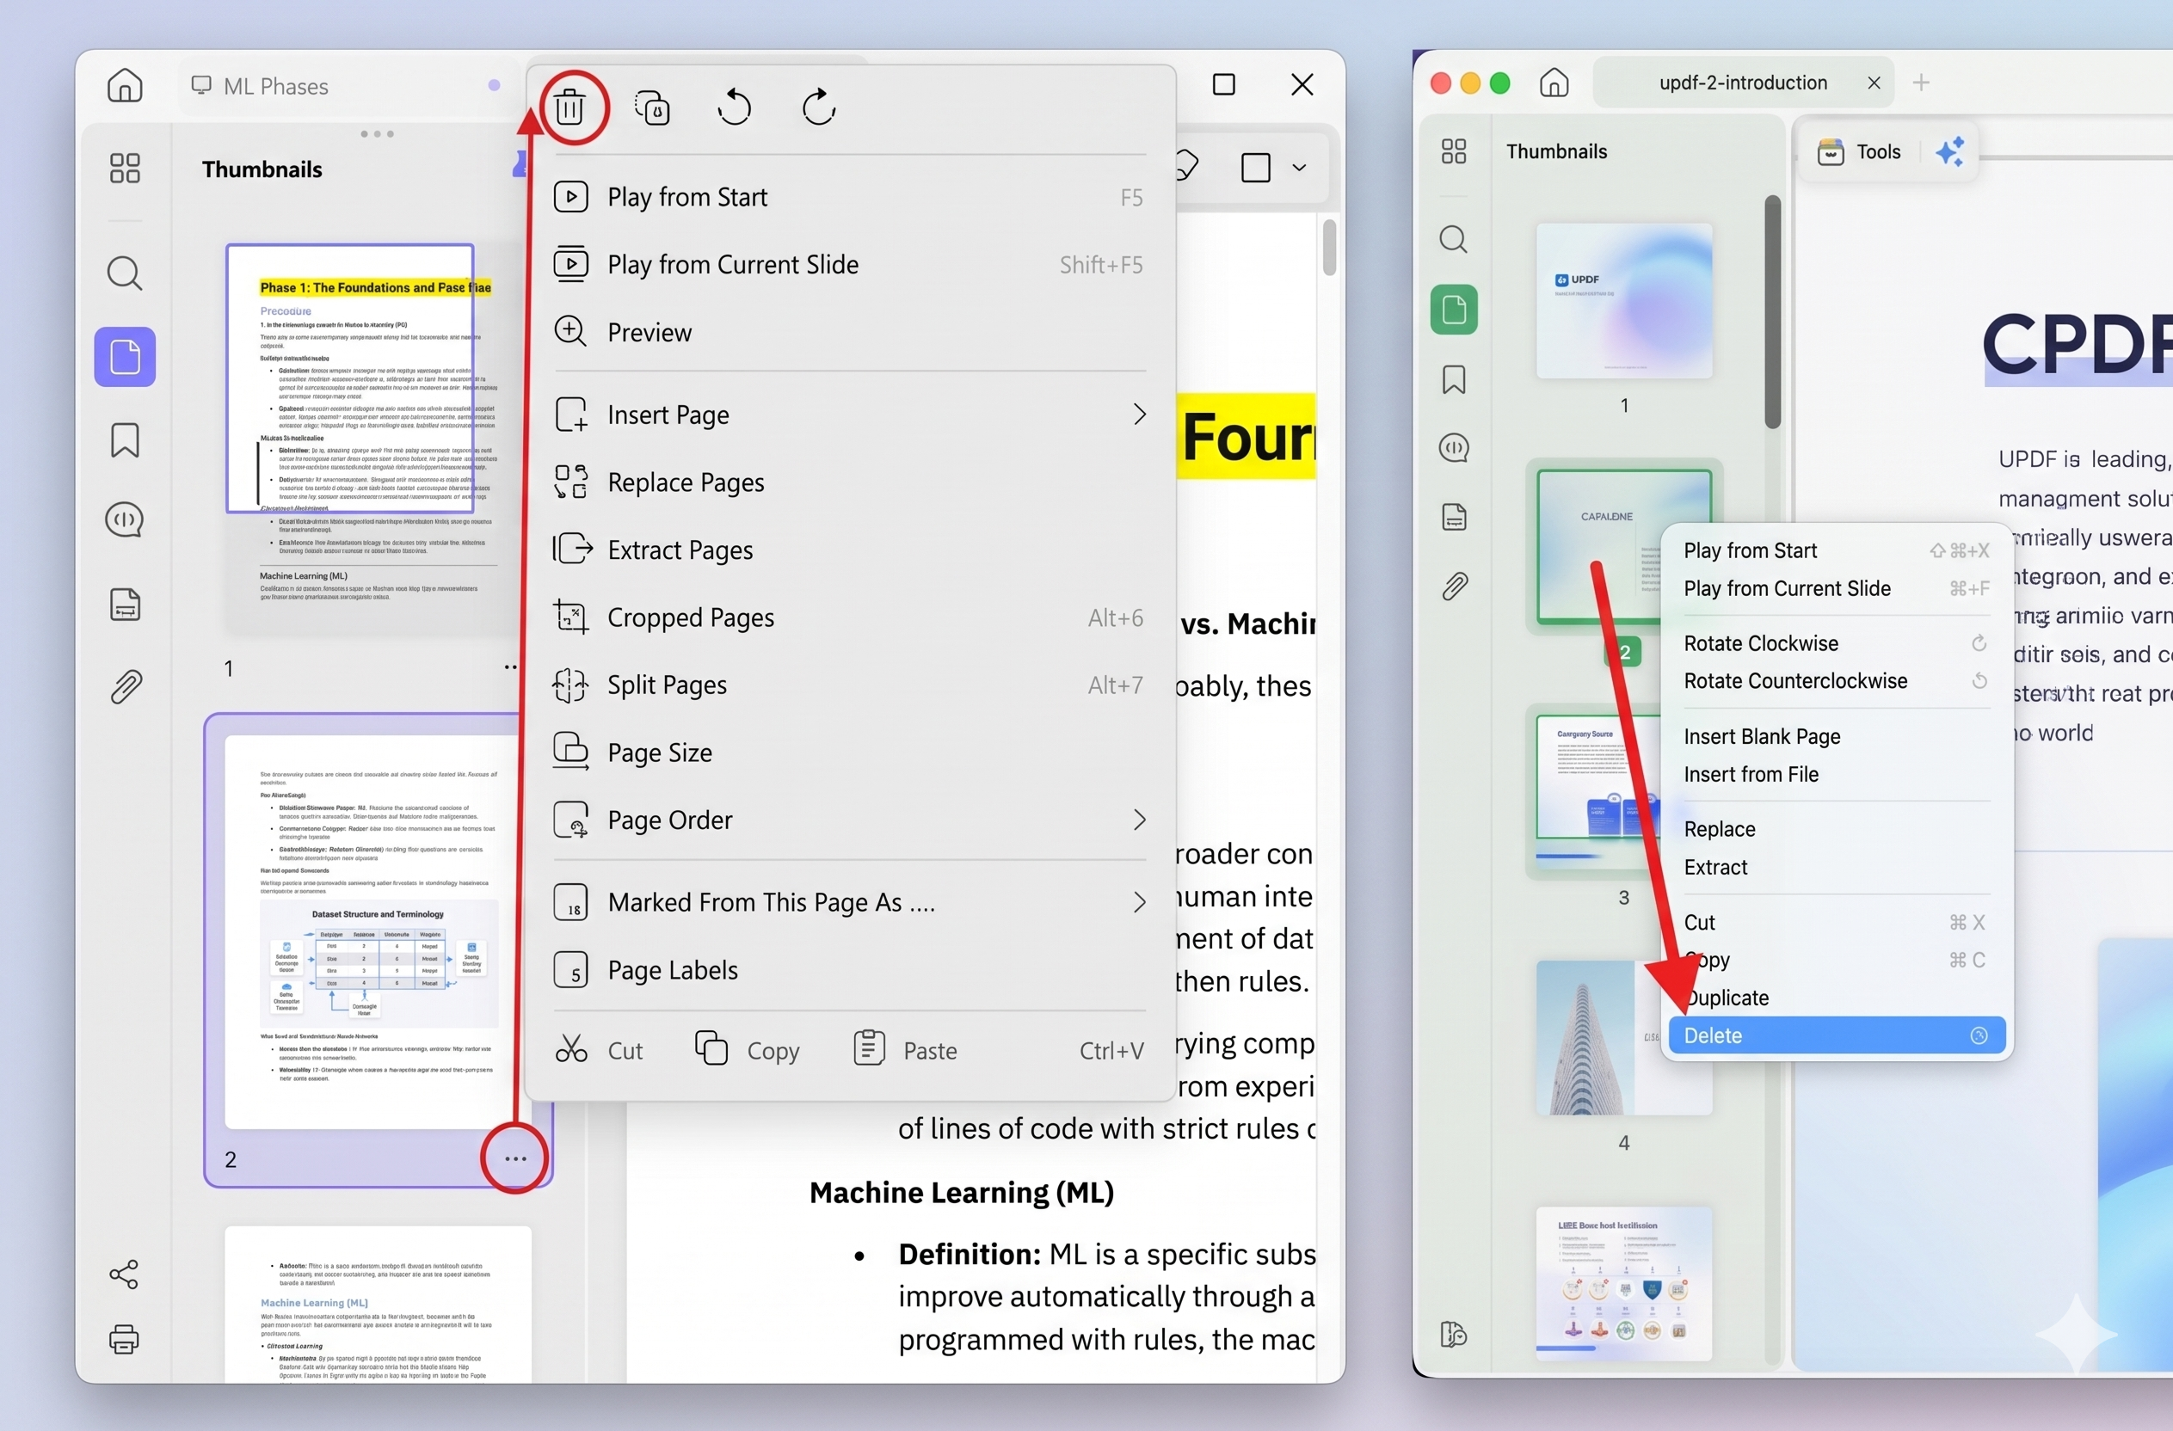
Task: Expand the Page Order submenu
Action: coord(1138,820)
